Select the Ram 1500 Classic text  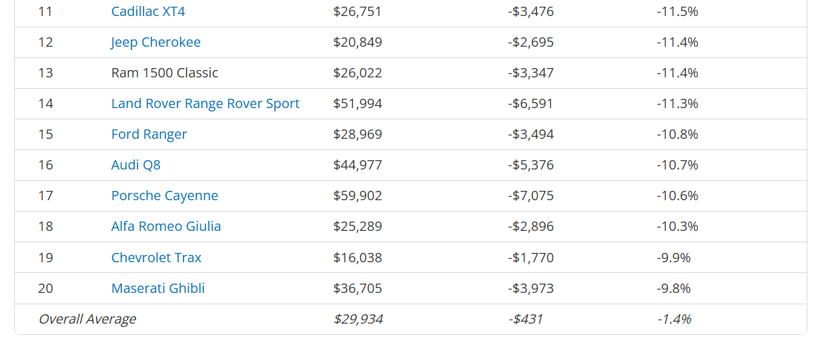165,73
